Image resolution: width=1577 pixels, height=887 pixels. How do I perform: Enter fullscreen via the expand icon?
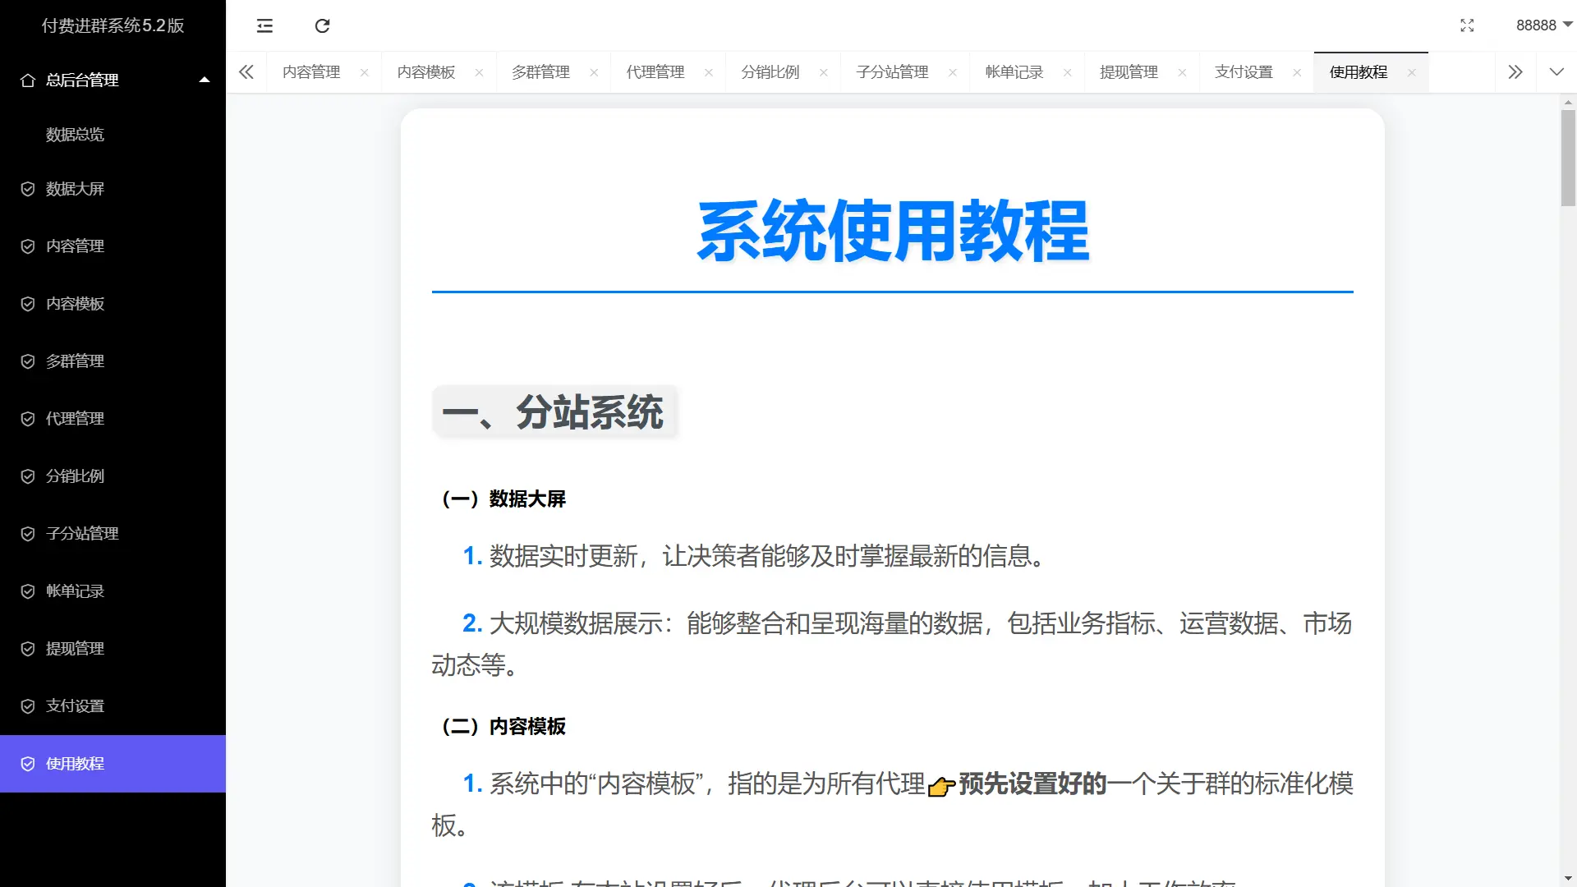coord(1468,25)
